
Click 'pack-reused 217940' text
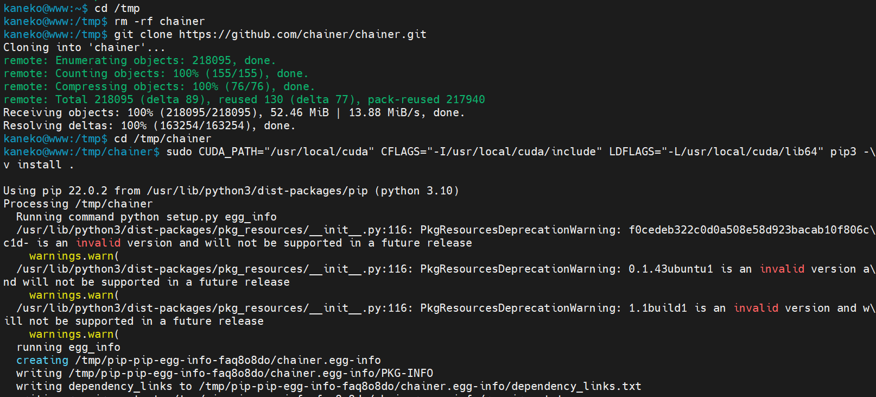pos(426,99)
